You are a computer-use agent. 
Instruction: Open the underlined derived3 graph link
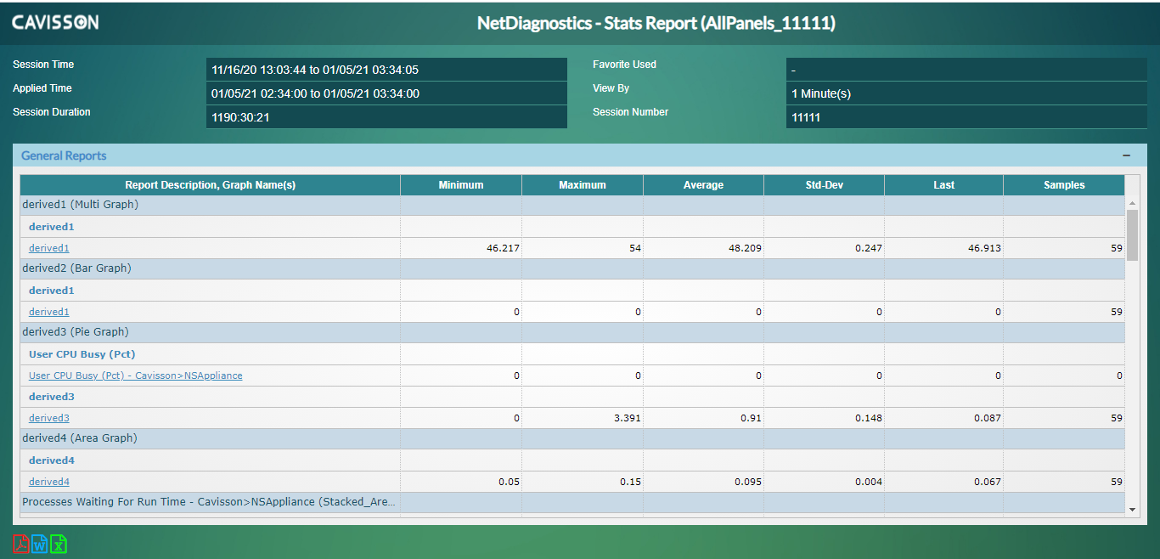[x=49, y=418]
